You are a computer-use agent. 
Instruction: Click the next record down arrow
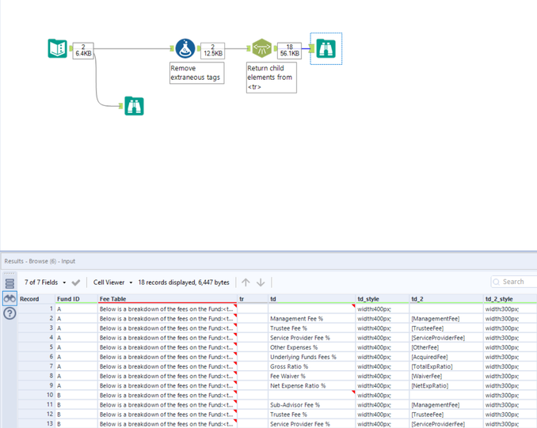coord(261,282)
